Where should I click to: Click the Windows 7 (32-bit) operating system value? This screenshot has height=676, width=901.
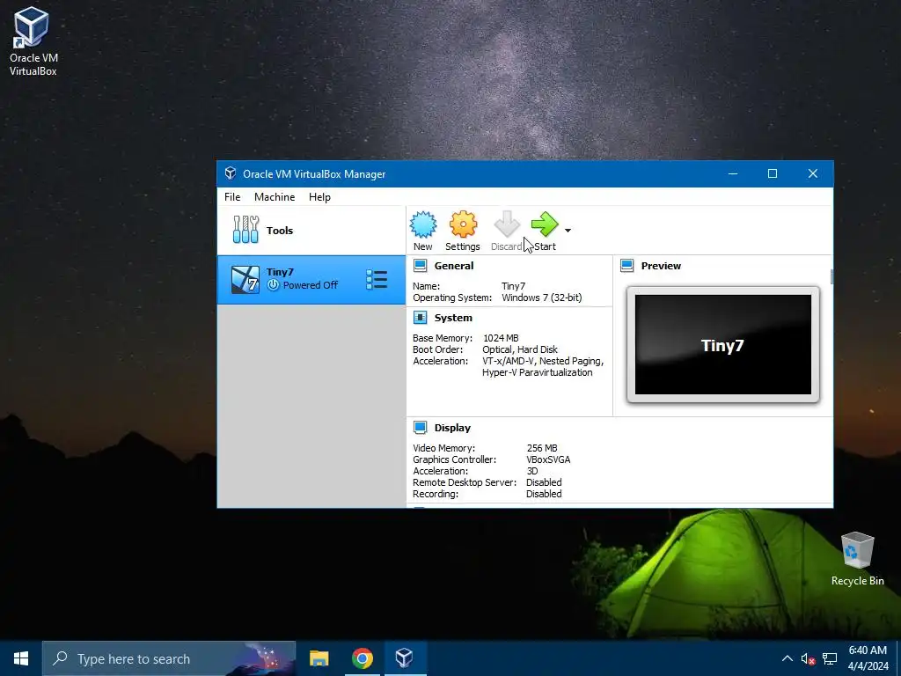[542, 298]
